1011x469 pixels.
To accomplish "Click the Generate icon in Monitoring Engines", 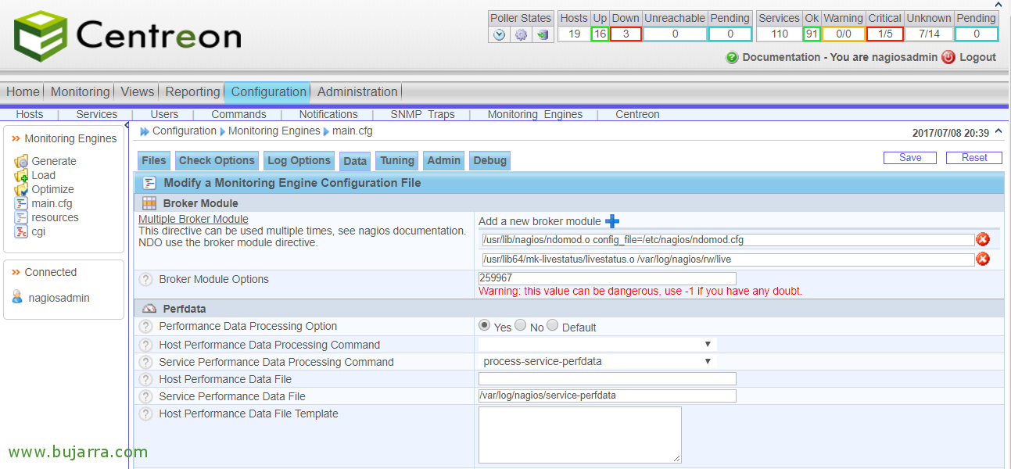I will click(x=21, y=161).
